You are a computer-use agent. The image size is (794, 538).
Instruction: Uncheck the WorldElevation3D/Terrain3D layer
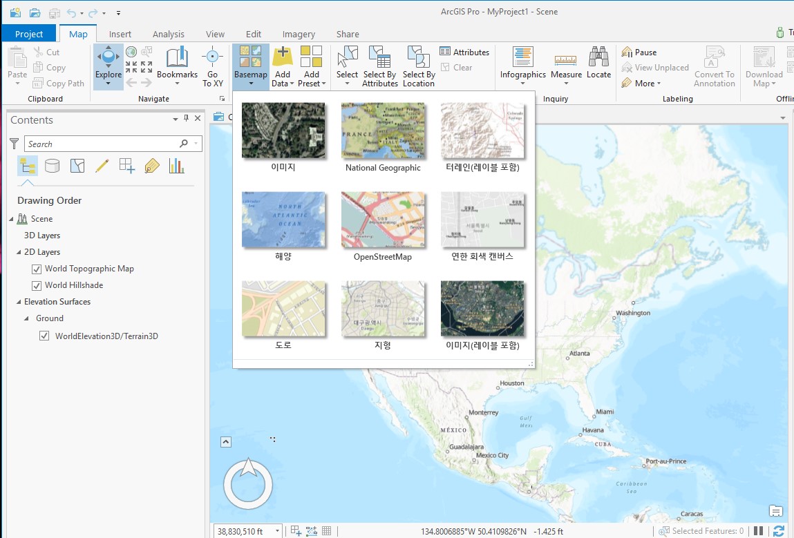click(x=44, y=336)
